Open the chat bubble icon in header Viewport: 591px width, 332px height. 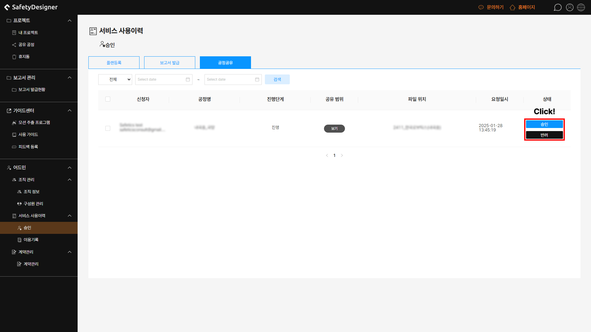(x=557, y=7)
